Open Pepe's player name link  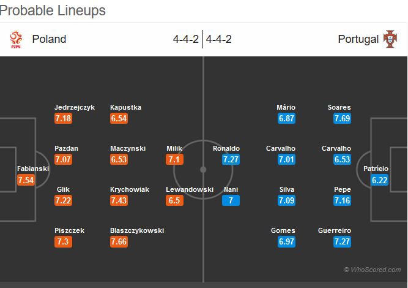[x=342, y=189]
